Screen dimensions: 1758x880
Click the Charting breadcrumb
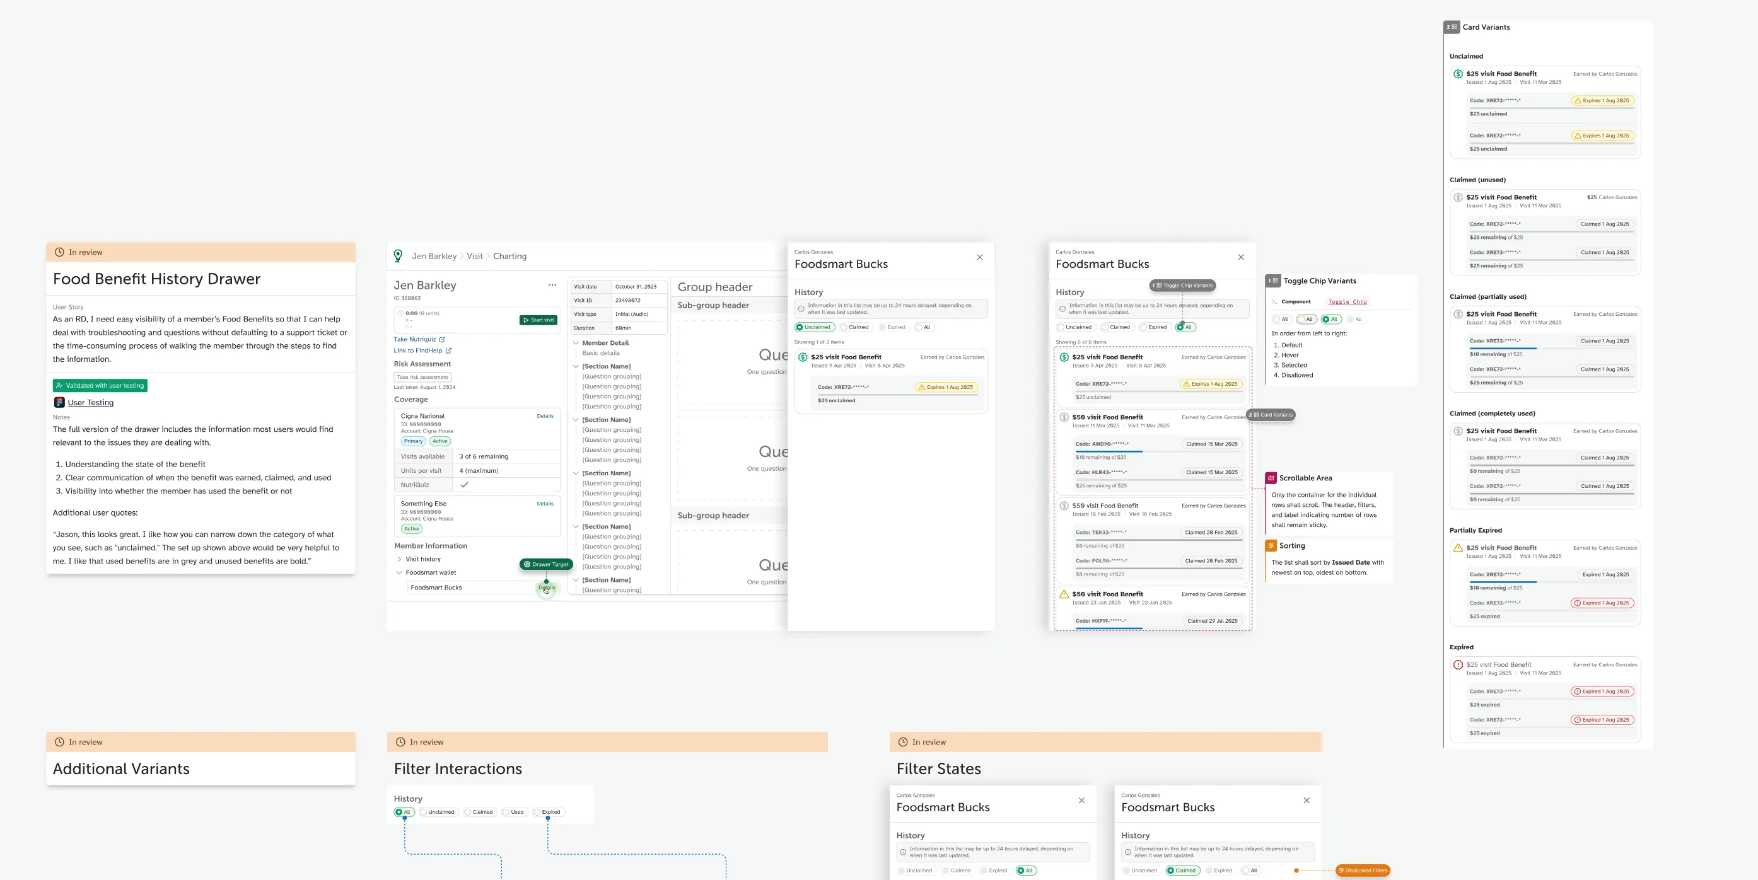[x=509, y=257]
